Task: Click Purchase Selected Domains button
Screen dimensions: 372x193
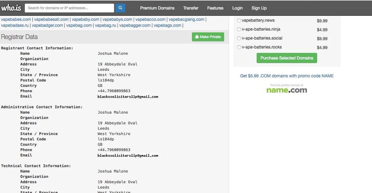Action: pyautogui.click(x=287, y=58)
